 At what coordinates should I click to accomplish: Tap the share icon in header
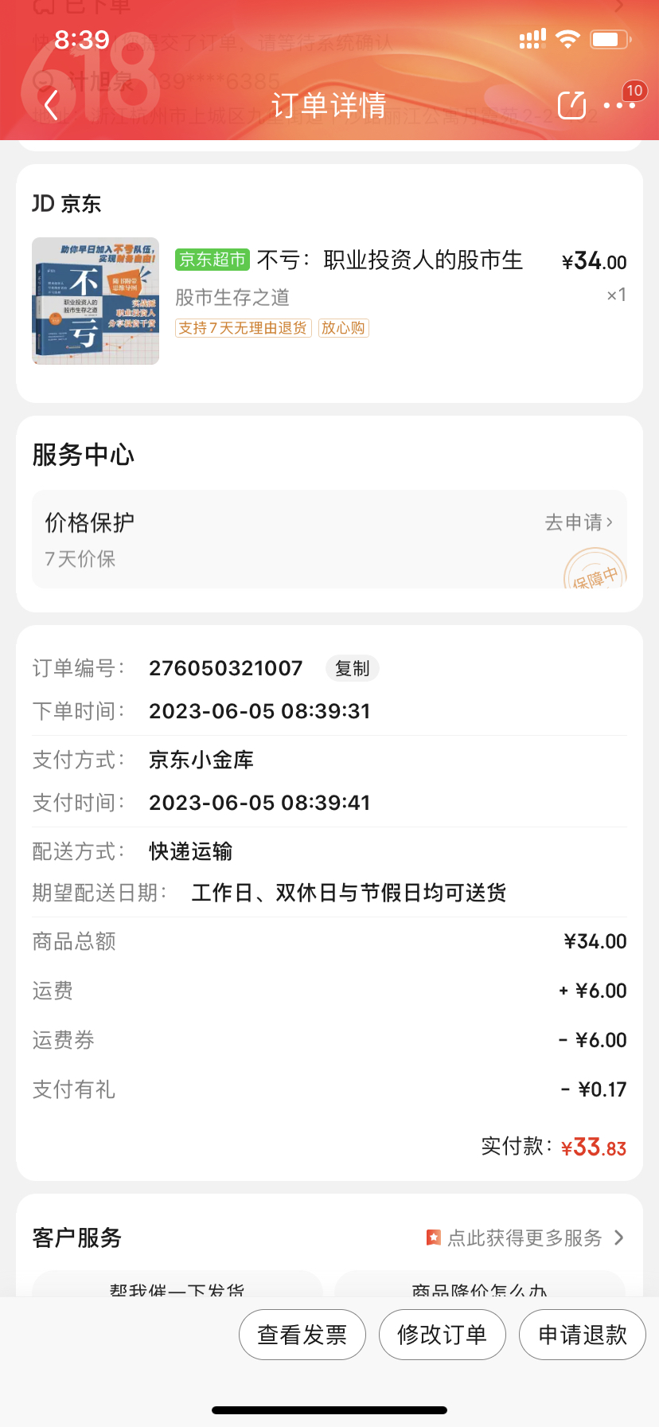[571, 105]
